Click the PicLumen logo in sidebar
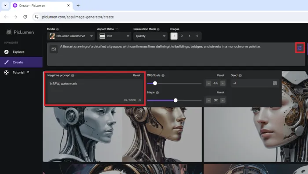This screenshot has height=174, width=308. pyautogui.click(x=20, y=32)
